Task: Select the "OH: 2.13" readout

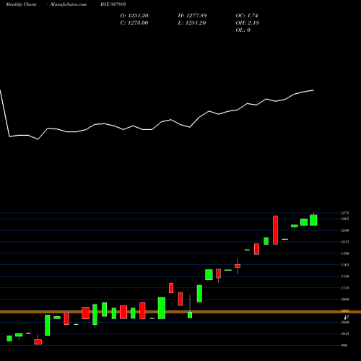Action: (247, 23)
